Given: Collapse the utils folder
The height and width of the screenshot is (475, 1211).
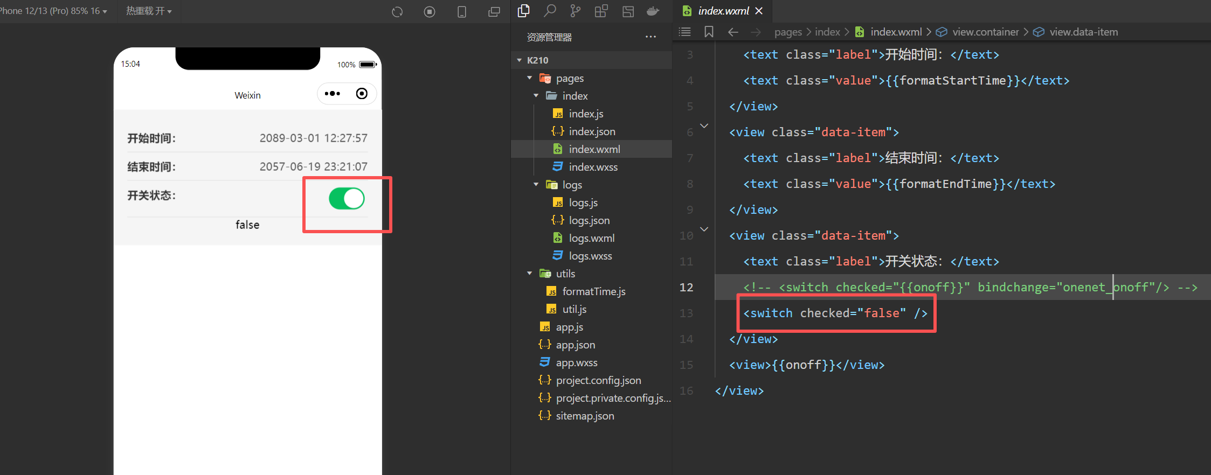Looking at the screenshot, I should coord(530,274).
